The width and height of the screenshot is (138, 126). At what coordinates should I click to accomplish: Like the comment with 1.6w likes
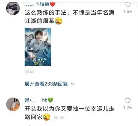point(128,5)
